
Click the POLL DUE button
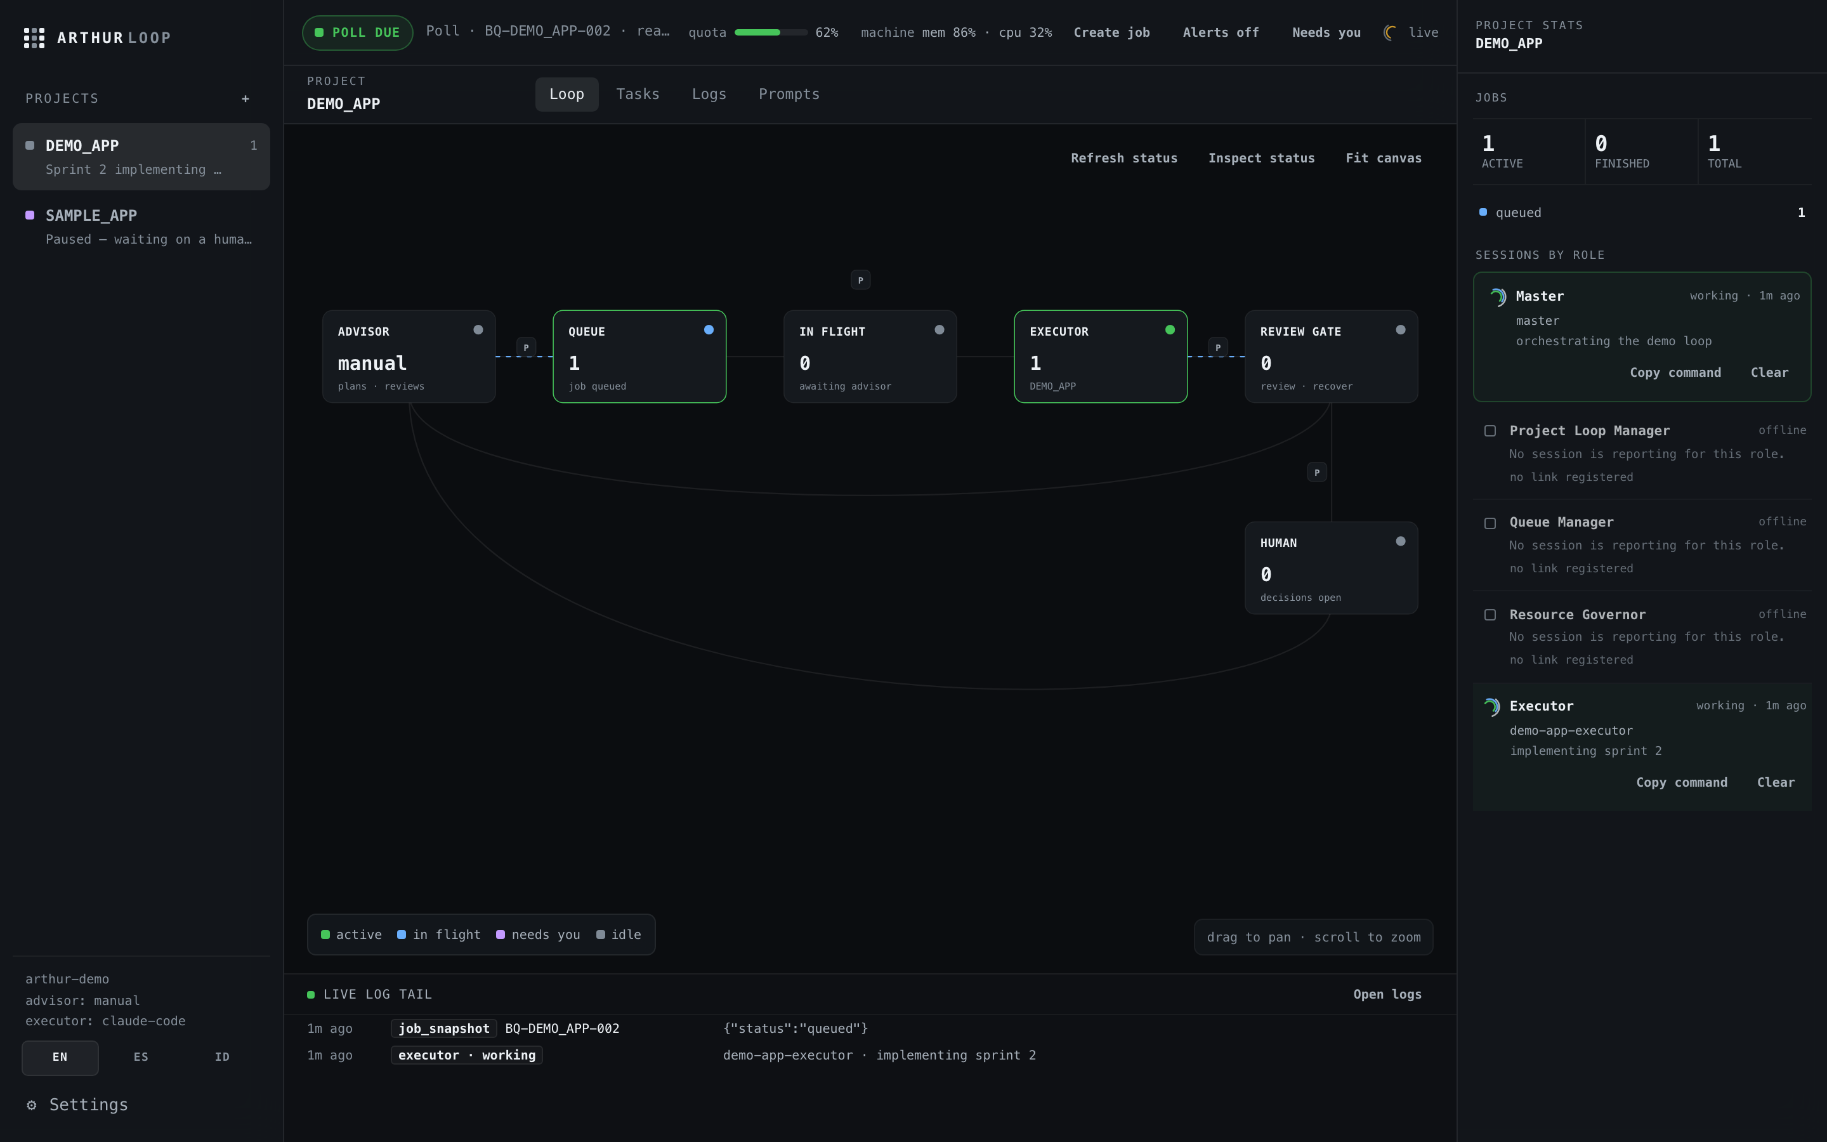(358, 32)
